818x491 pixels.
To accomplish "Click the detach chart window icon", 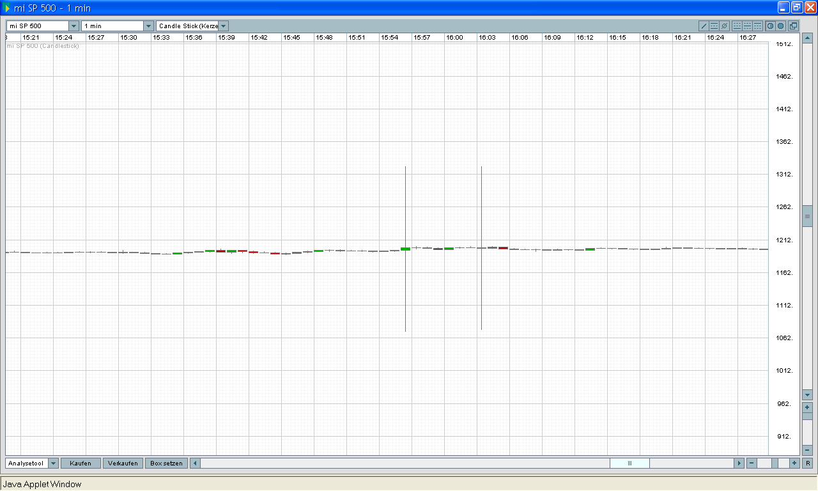I will click(x=793, y=26).
